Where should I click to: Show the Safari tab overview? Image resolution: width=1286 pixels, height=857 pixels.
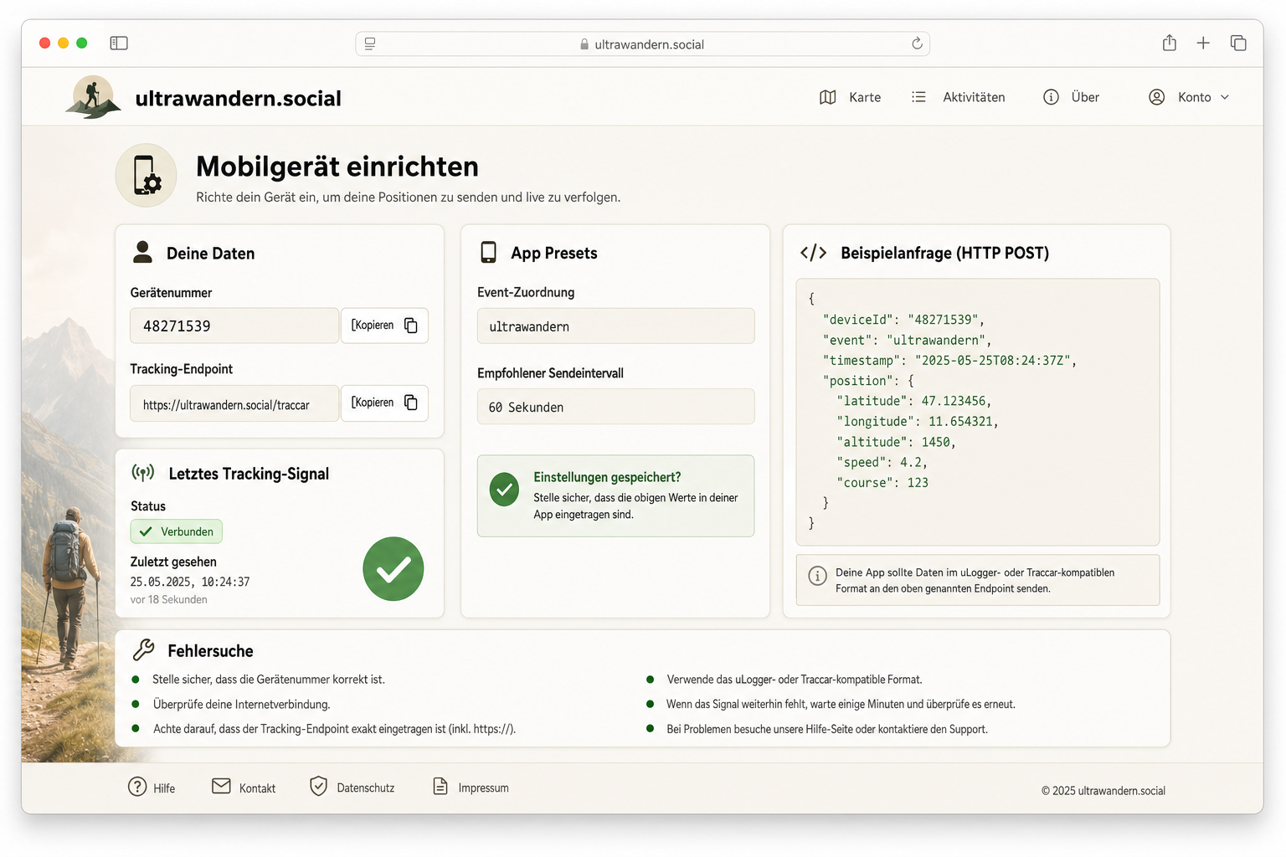[x=1238, y=43]
